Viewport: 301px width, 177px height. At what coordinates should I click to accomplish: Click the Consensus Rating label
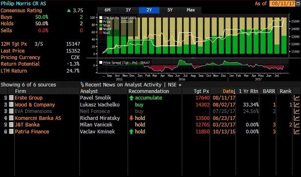[21, 11]
